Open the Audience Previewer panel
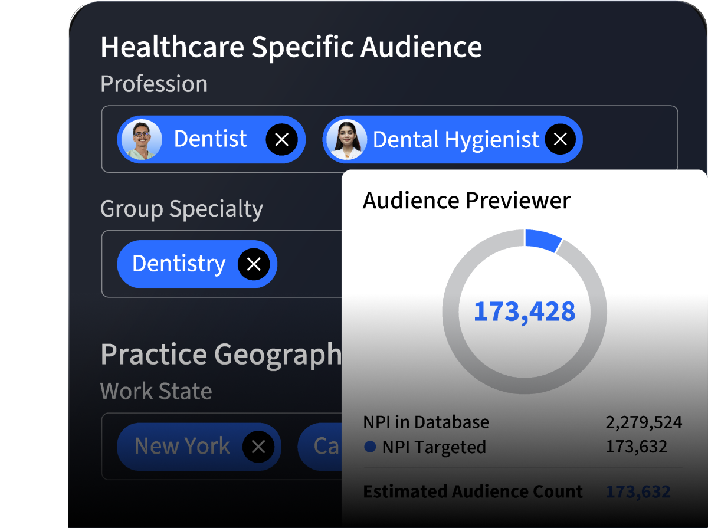The image size is (708, 528). click(466, 201)
